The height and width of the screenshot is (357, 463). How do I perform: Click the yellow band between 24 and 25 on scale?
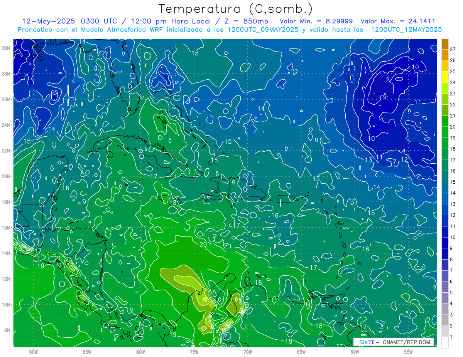tap(445, 77)
